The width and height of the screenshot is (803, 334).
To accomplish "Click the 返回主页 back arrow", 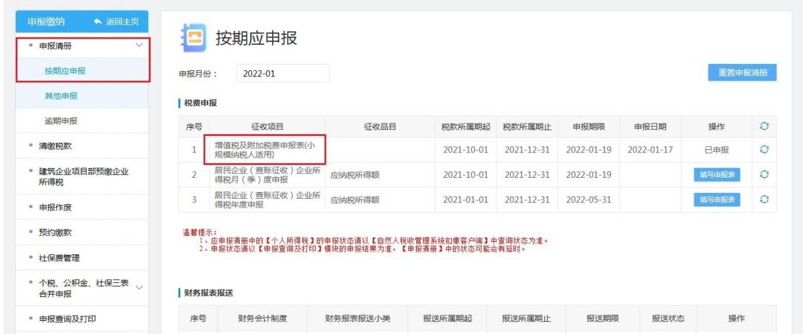I will tap(97, 22).
